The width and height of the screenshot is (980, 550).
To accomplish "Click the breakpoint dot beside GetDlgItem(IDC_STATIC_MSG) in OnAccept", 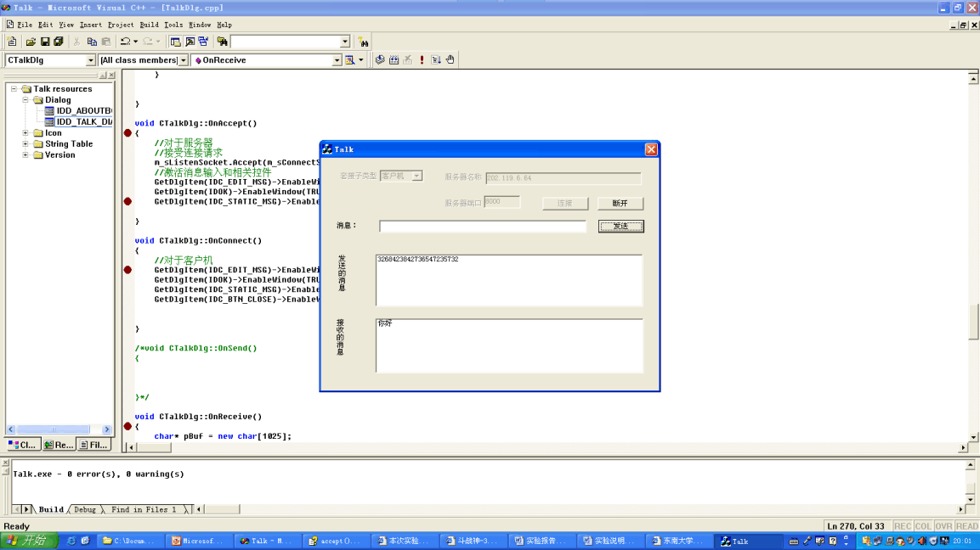I will click(127, 201).
